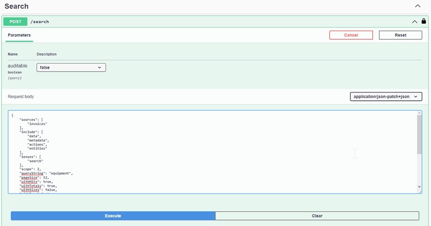Click the green POST method badge
The width and height of the screenshot is (431, 226).
click(x=15, y=22)
